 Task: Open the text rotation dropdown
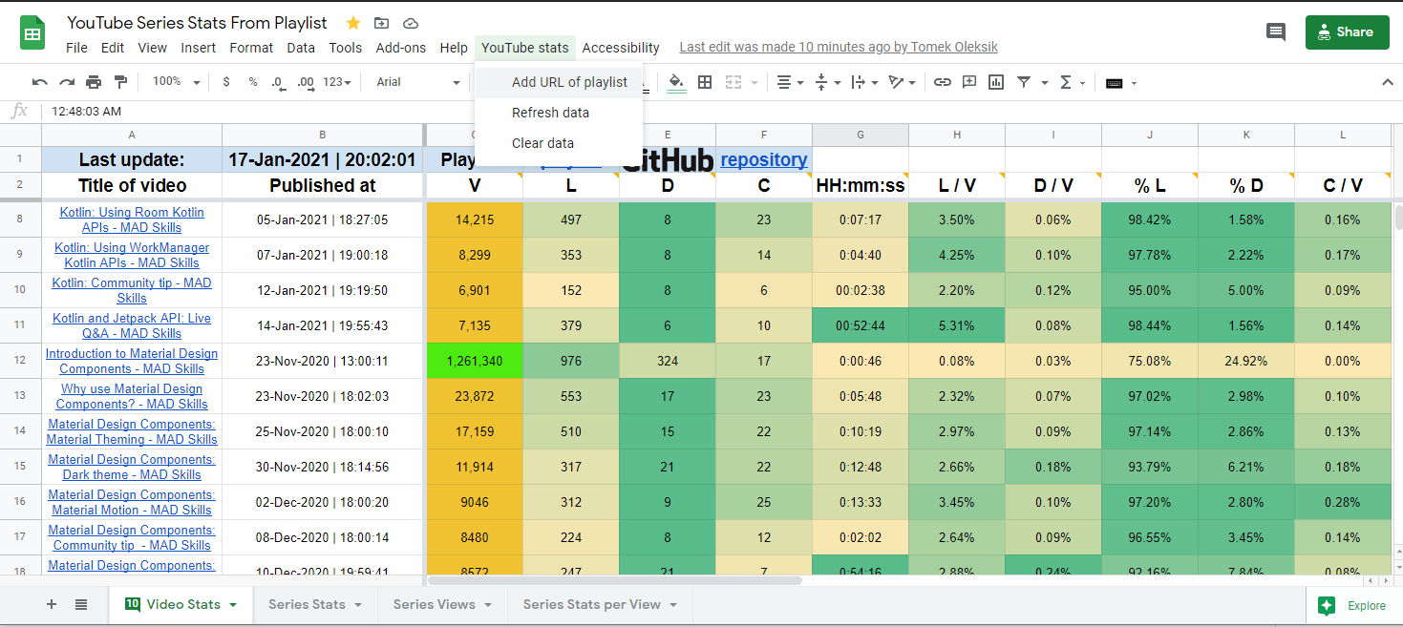[x=902, y=82]
